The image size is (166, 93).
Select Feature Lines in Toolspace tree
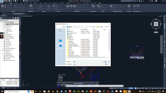(x=9, y=31)
